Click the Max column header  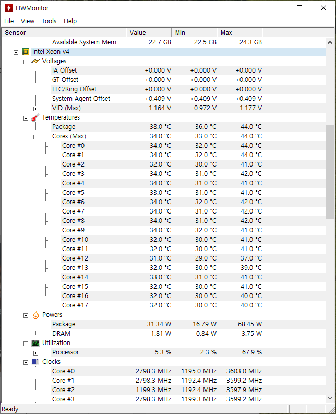[239, 32]
